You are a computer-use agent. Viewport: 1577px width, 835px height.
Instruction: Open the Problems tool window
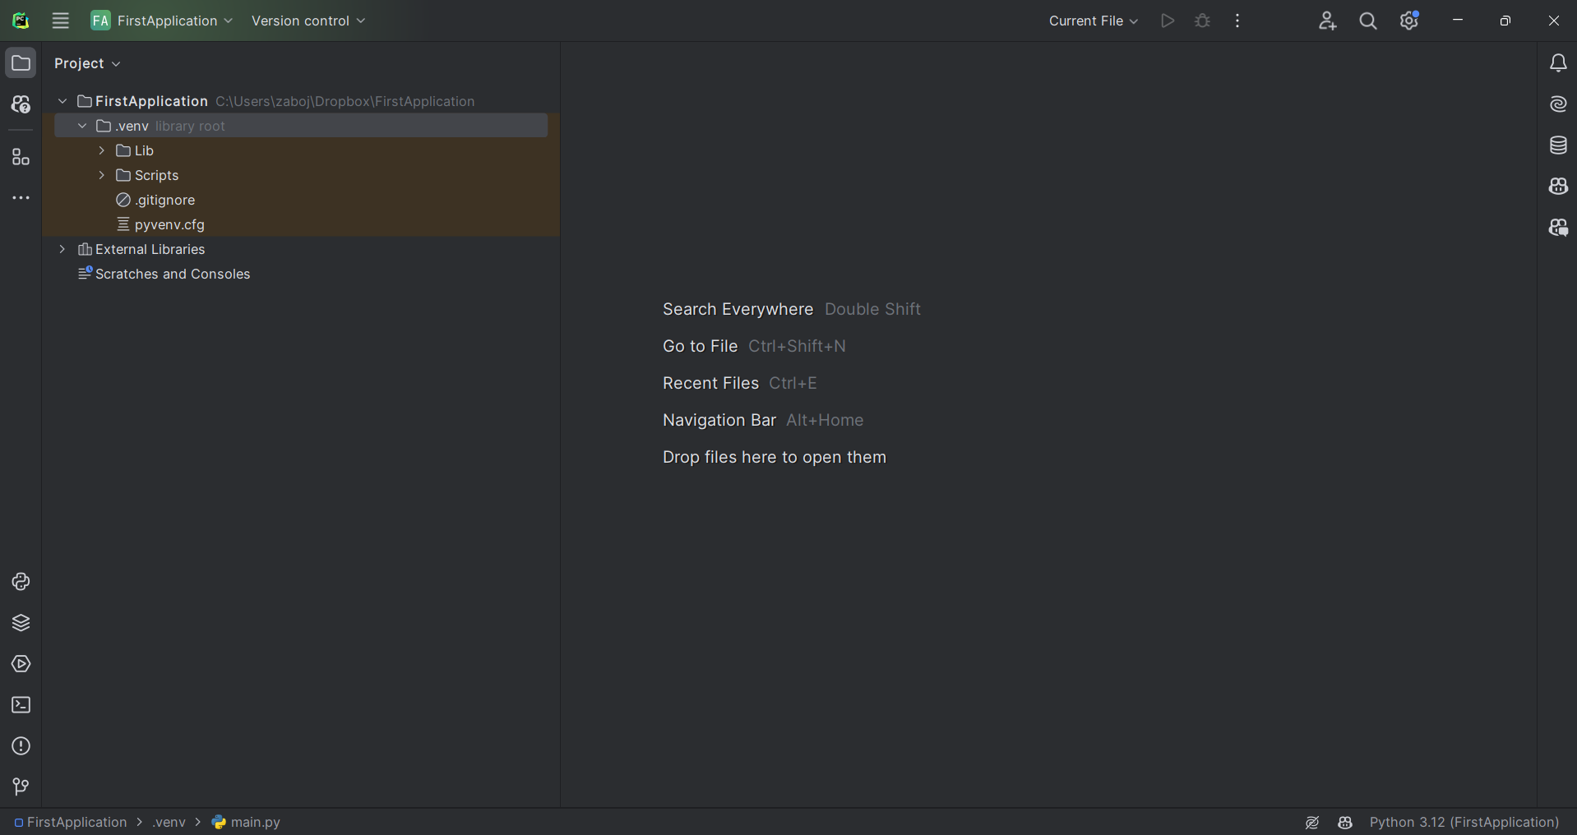(21, 746)
